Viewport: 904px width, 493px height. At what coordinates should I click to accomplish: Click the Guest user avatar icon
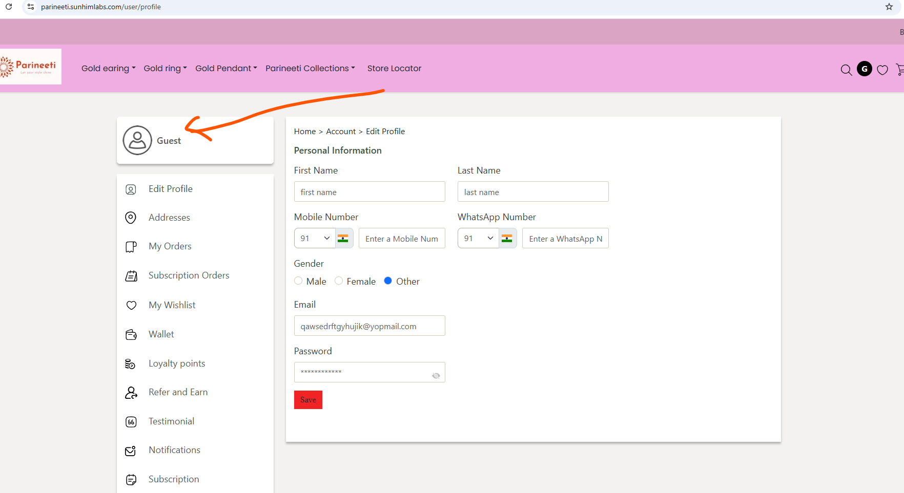click(x=137, y=140)
